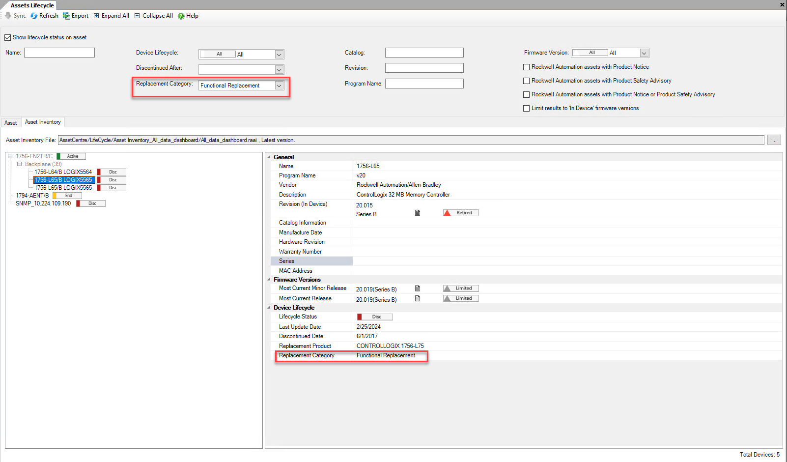
Task: Click Description value ControlLogix 32 MB Memory Controller
Action: (403, 195)
